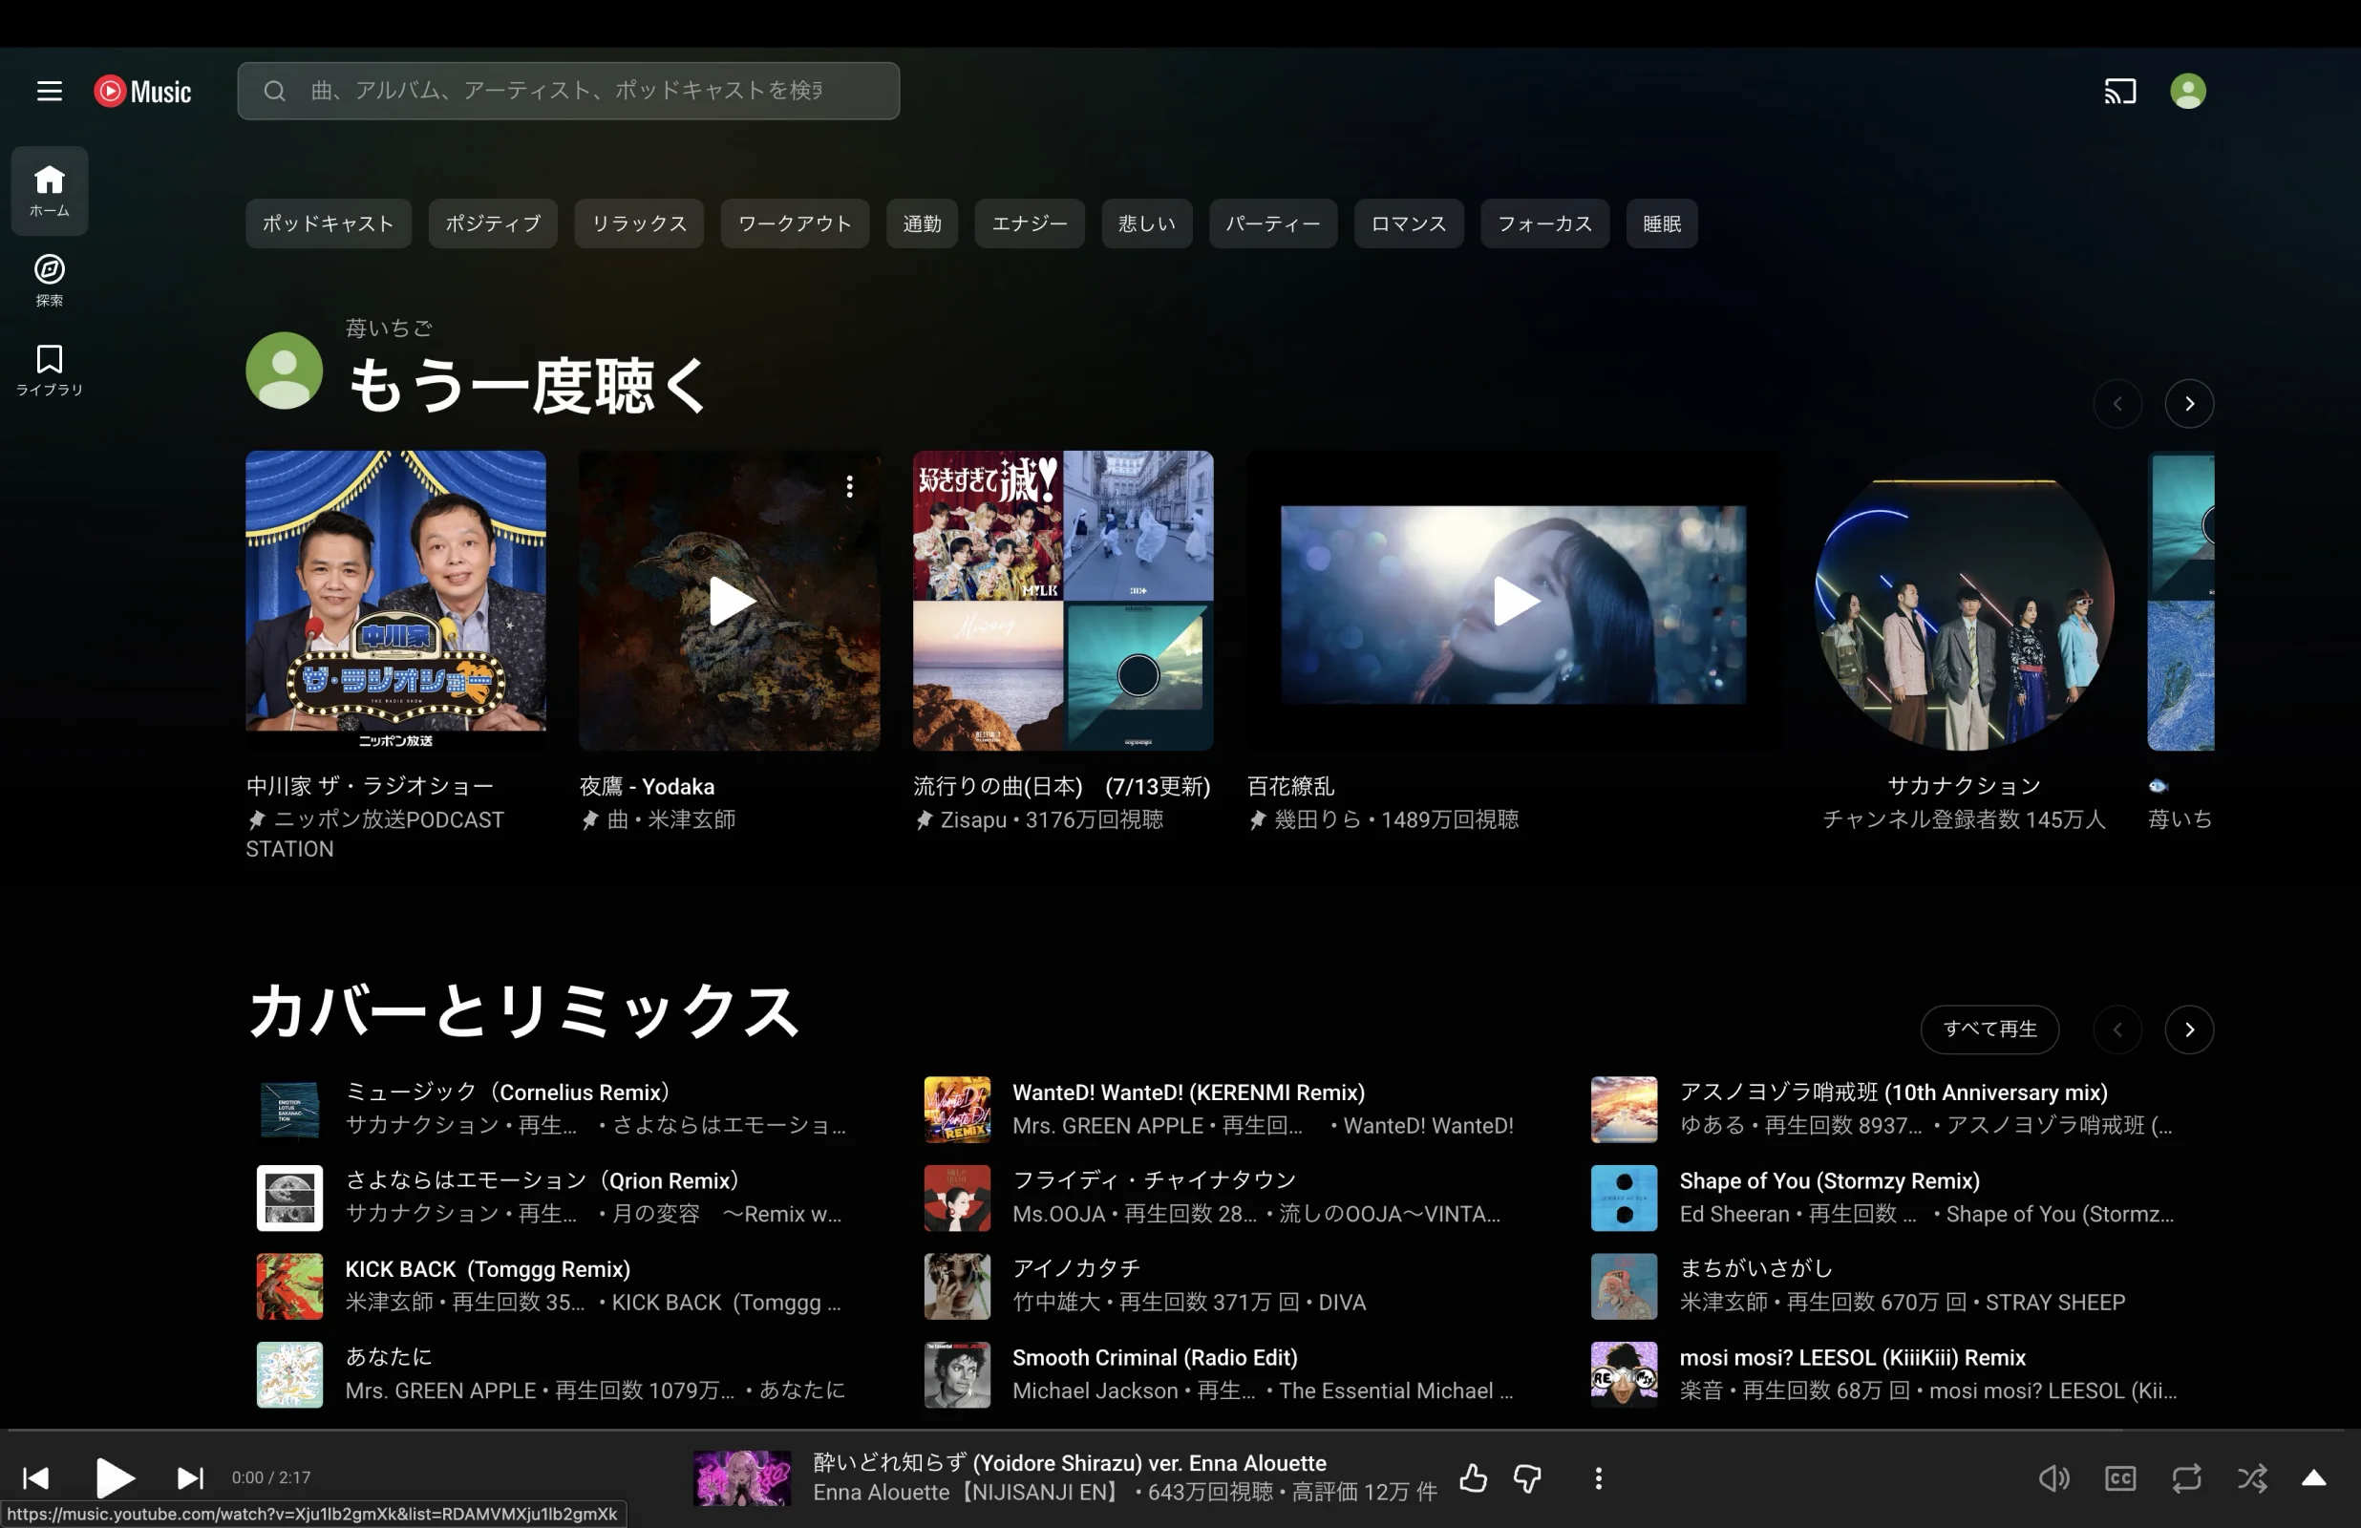
Task: Open サカナクション artist circle thumbnail
Action: point(1963,601)
